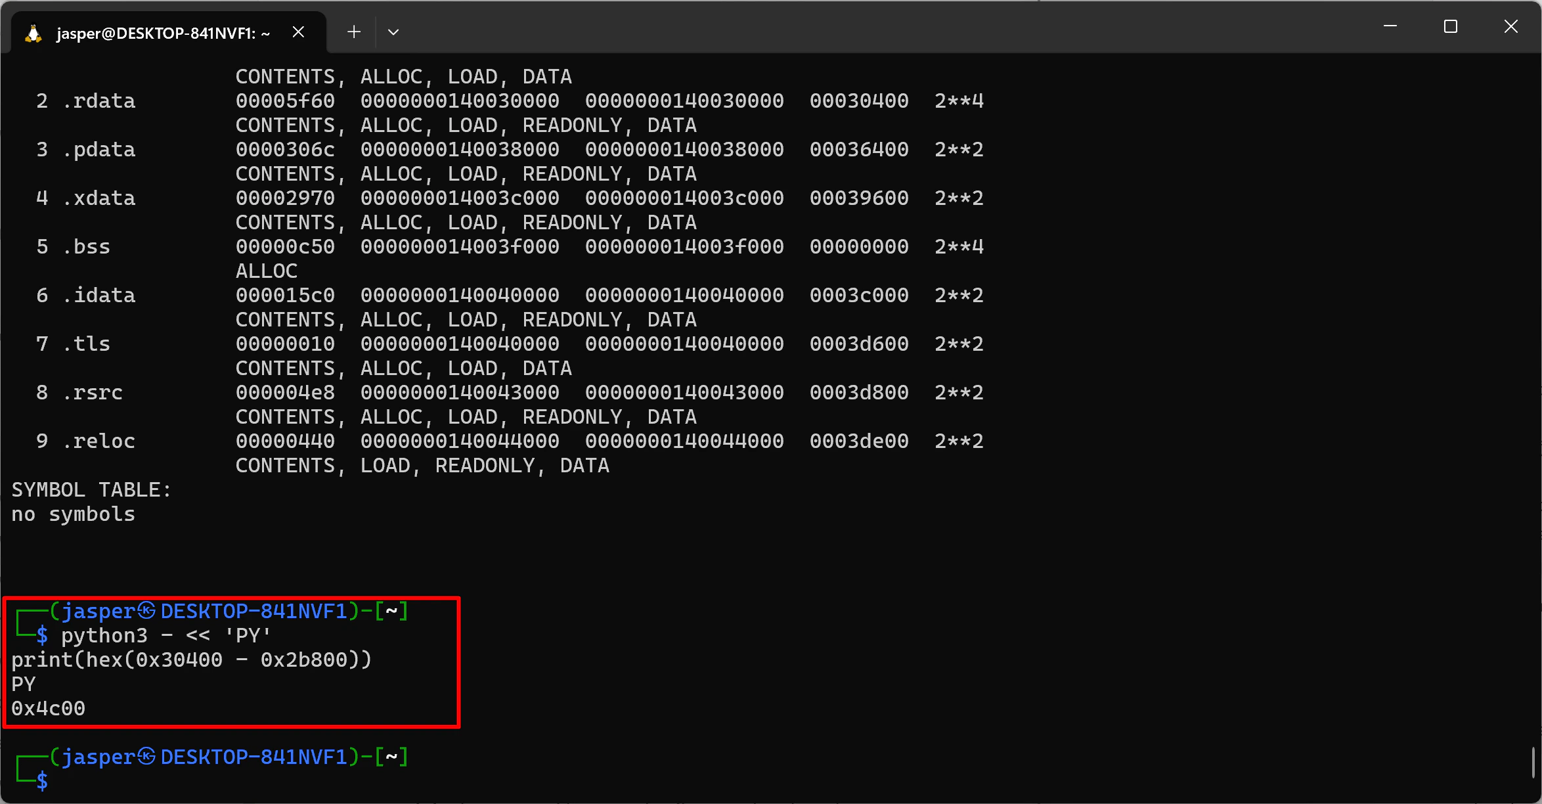Click the python3 - << 'PY' command
1542x804 pixels.
pyautogui.click(x=165, y=636)
